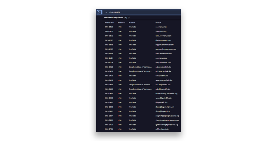
Task: Click detections 0 / 92 in anomonus.net row
Action: tap(120, 27)
